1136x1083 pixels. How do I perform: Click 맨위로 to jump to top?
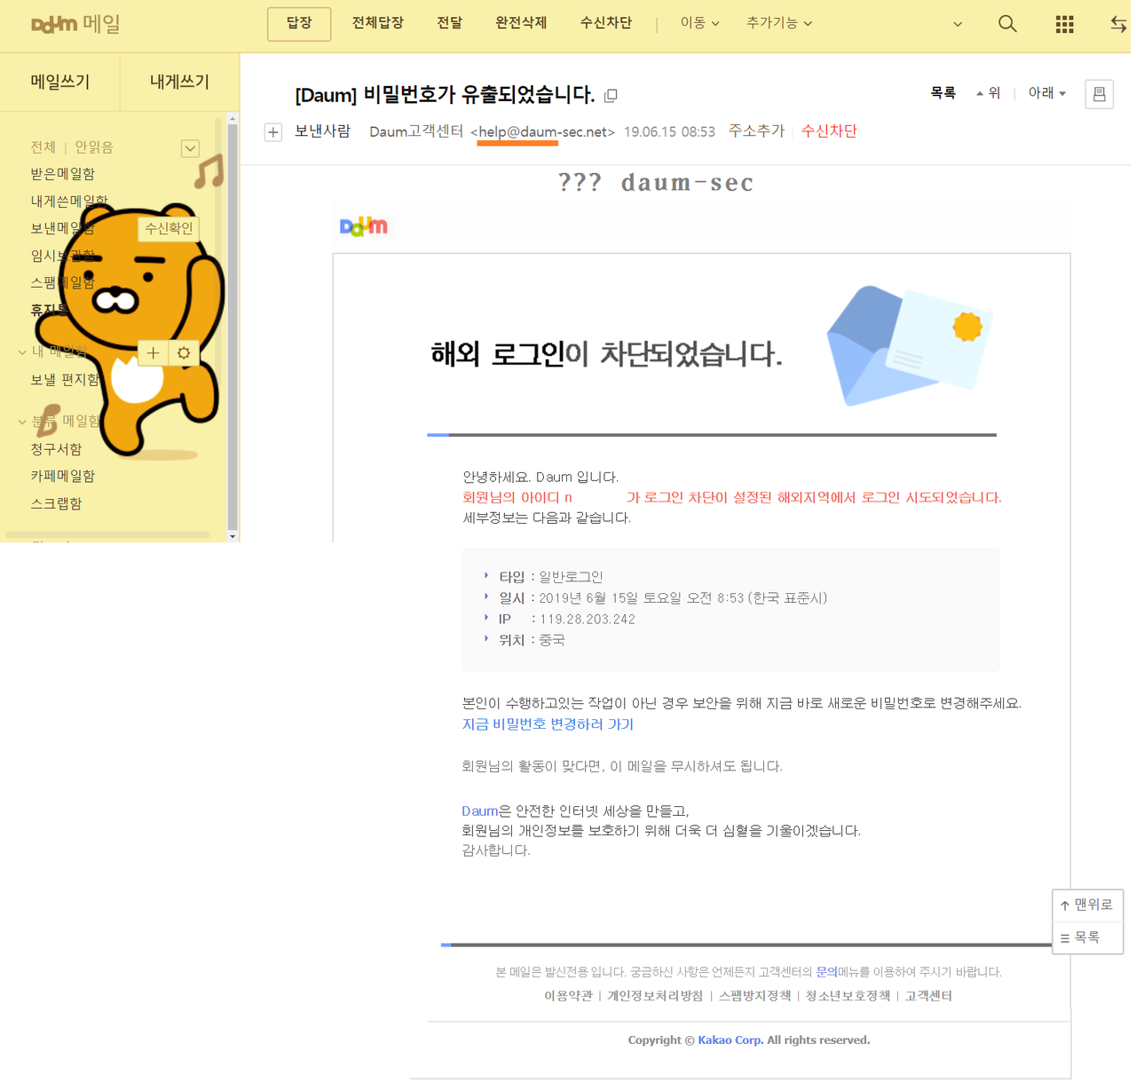1087,905
